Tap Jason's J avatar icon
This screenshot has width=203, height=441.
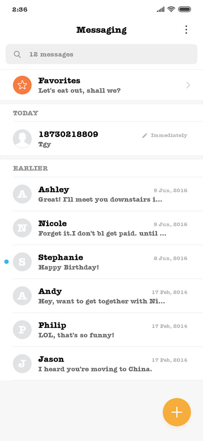22,364
